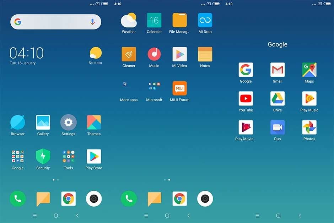334x223 pixels.
Task: Tap the recents menu button on second screen
Action: tap(146, 216)
